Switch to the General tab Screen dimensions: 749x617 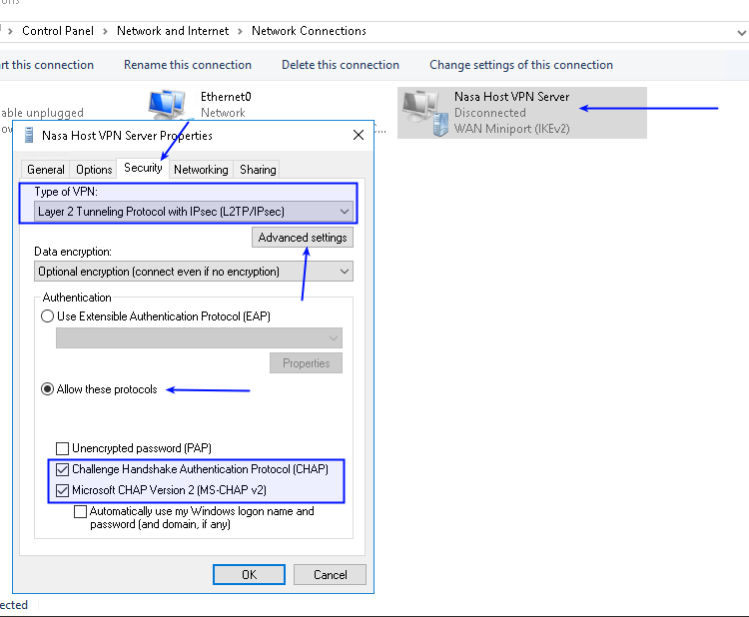click(x=46, y=170)
